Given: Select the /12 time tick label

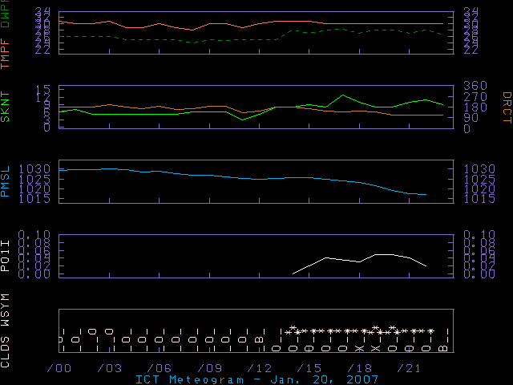Looking at the screenshot, I should (x=257, y=367).
